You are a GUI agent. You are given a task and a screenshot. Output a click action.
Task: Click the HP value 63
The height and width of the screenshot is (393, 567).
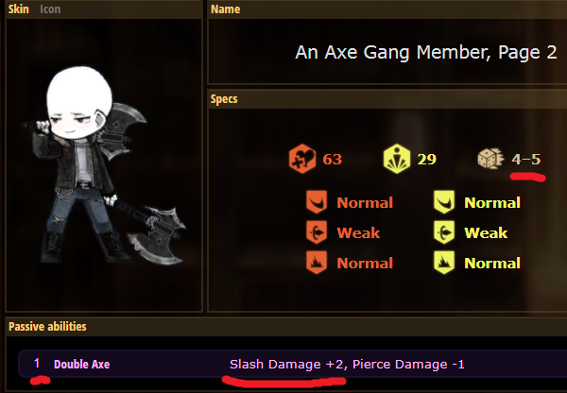click(x=333, y=159)
